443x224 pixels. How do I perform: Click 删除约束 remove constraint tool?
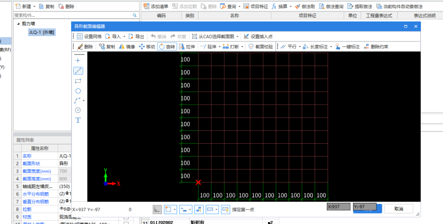(x=376, y=46)
